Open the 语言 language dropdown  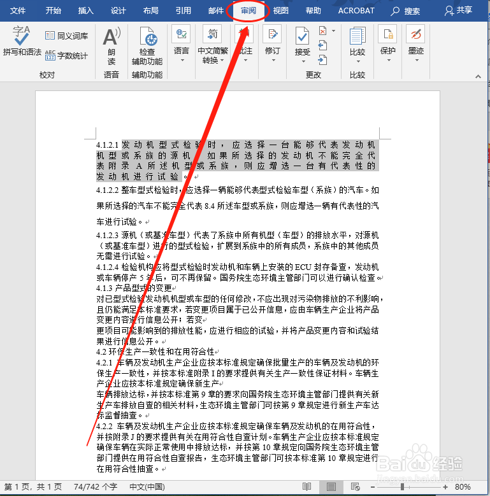tap(182, 45)
